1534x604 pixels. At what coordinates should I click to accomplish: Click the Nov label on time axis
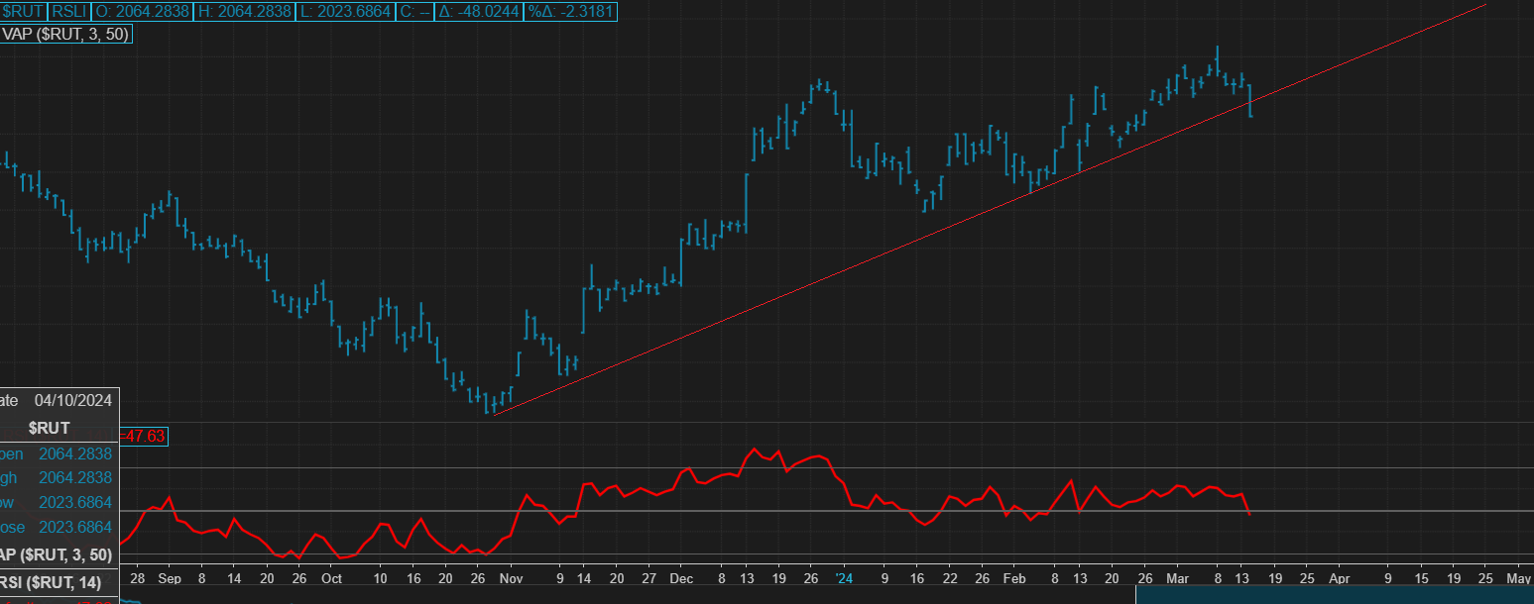click(x=512, y=578)
